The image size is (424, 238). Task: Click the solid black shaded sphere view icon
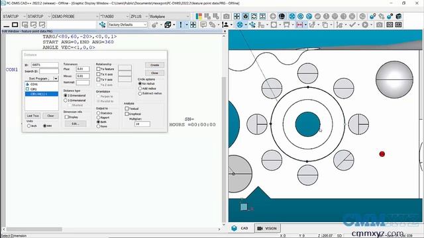click(x=282, y=17)
